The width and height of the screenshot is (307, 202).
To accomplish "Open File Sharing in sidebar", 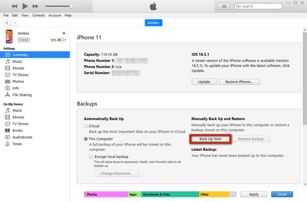I will click(22, 95).
